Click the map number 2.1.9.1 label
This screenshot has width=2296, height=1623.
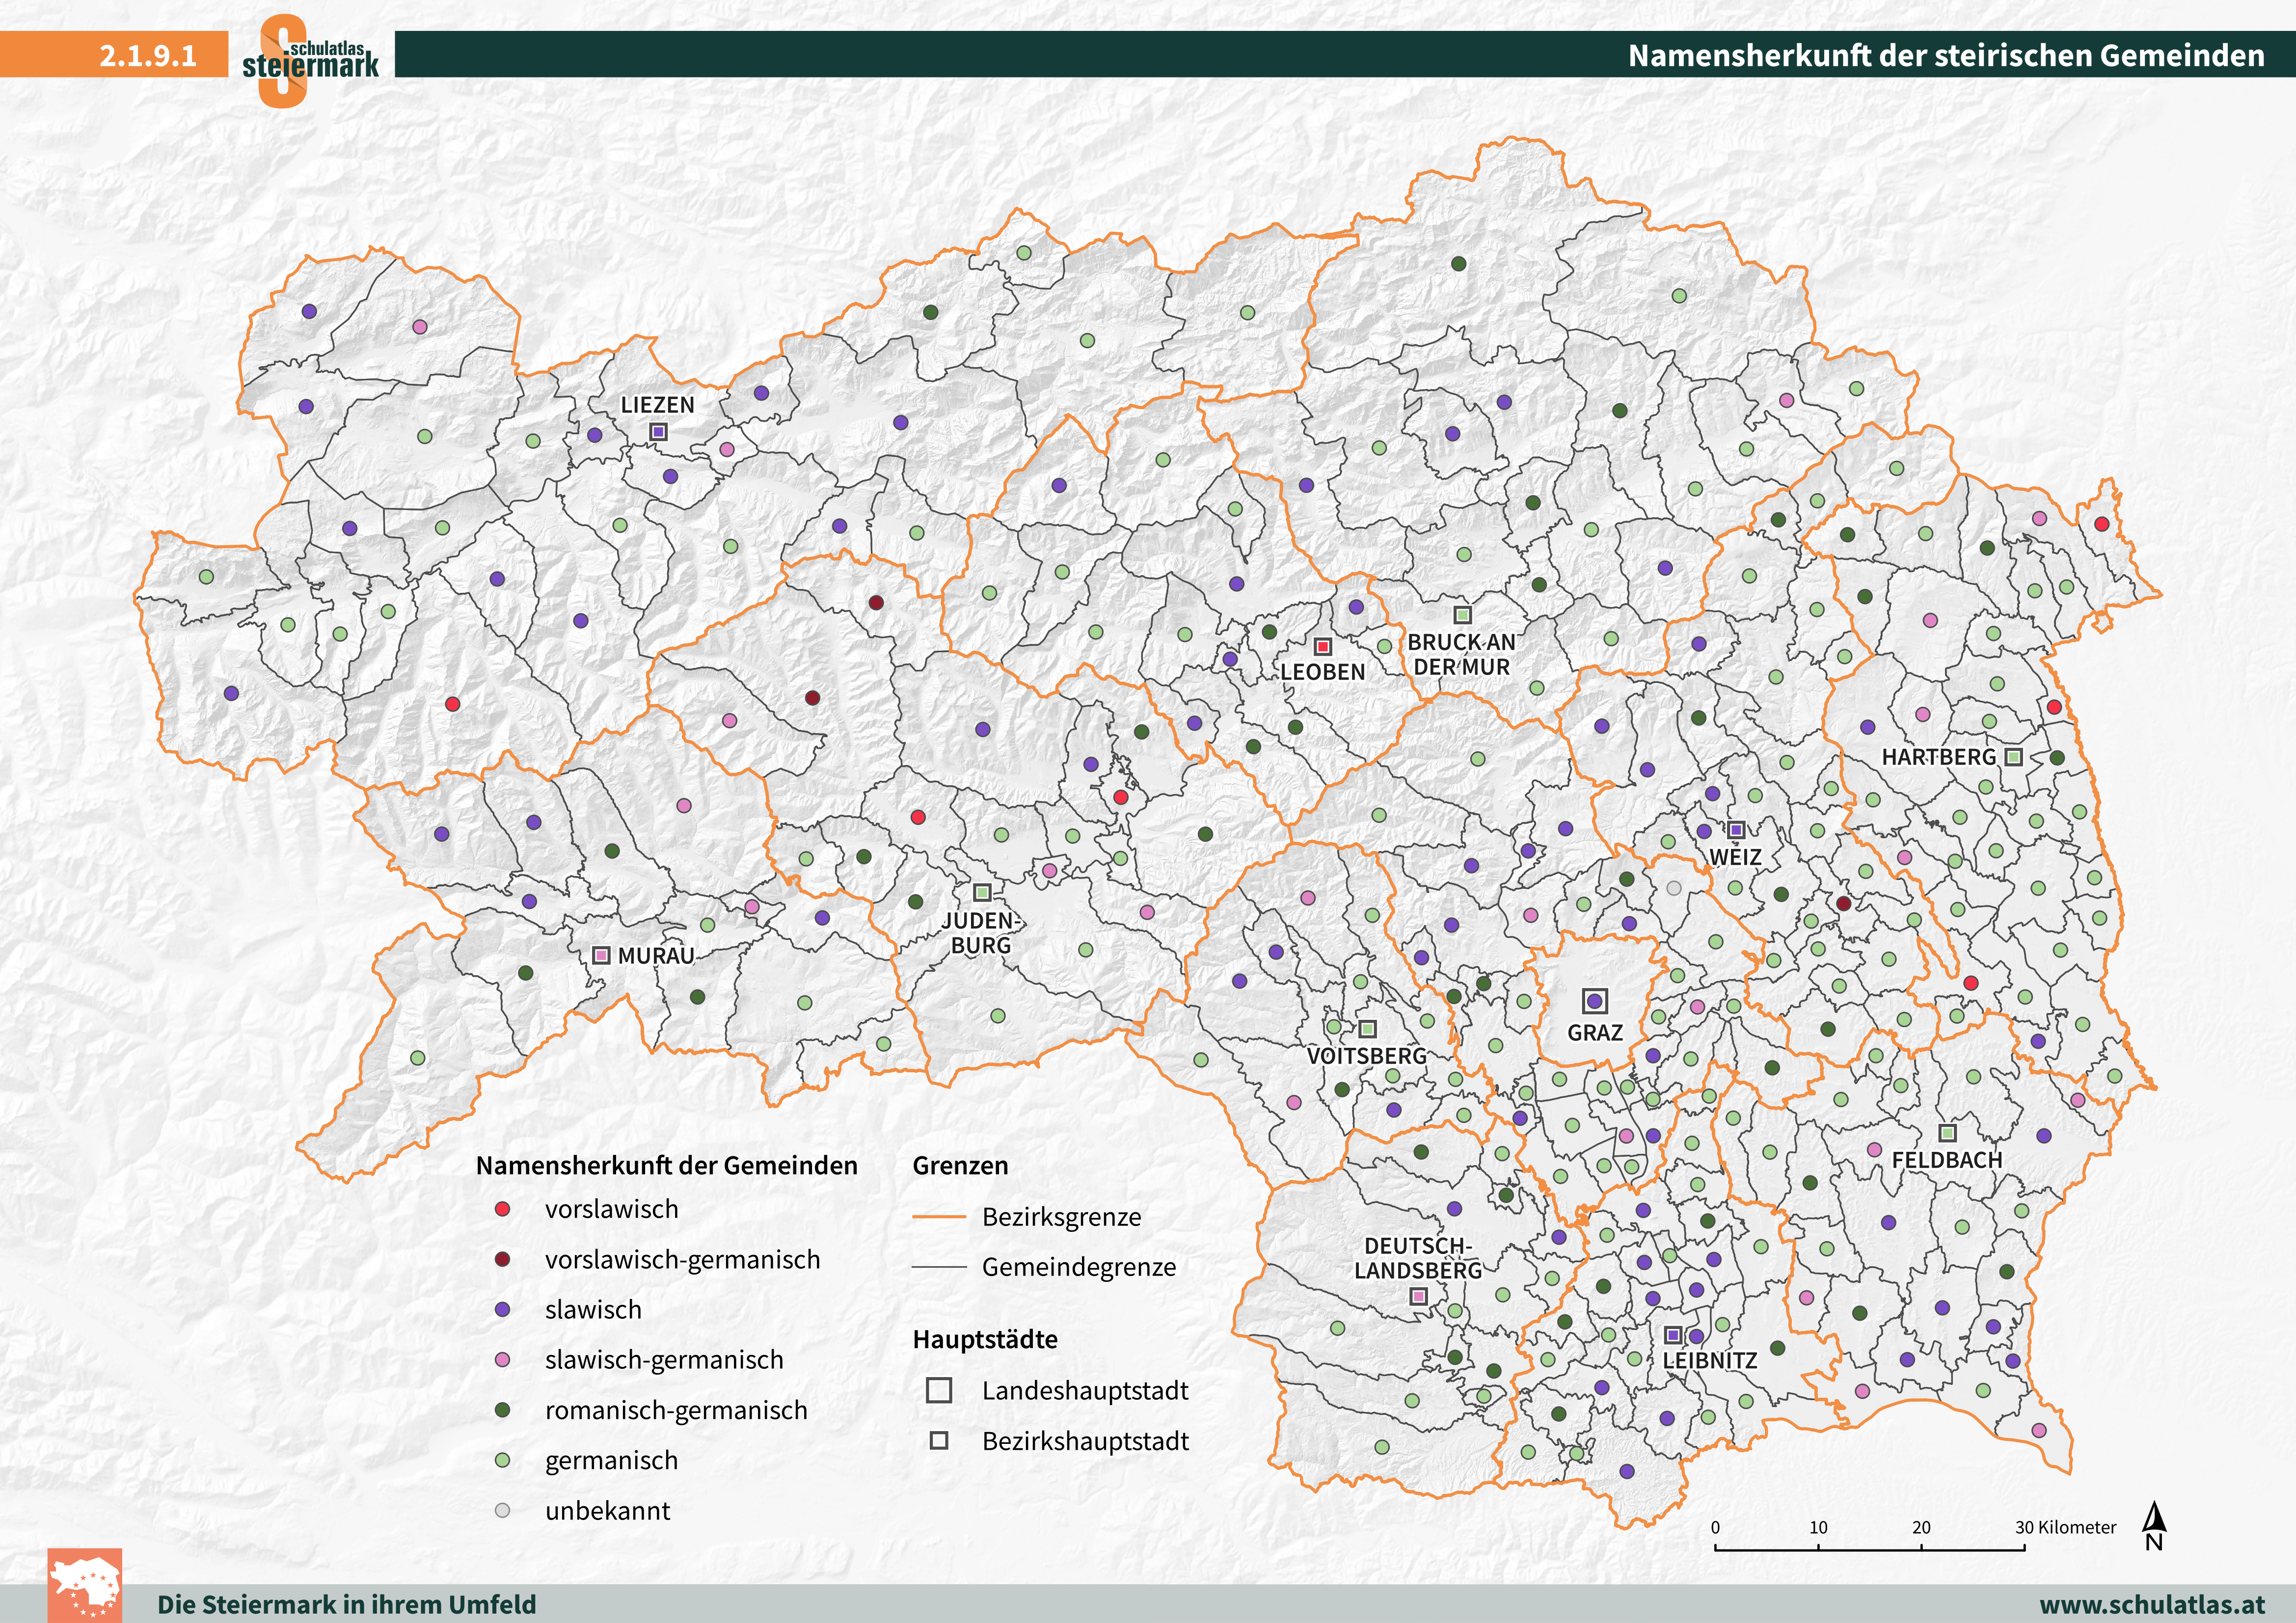(x=148, y=55)
